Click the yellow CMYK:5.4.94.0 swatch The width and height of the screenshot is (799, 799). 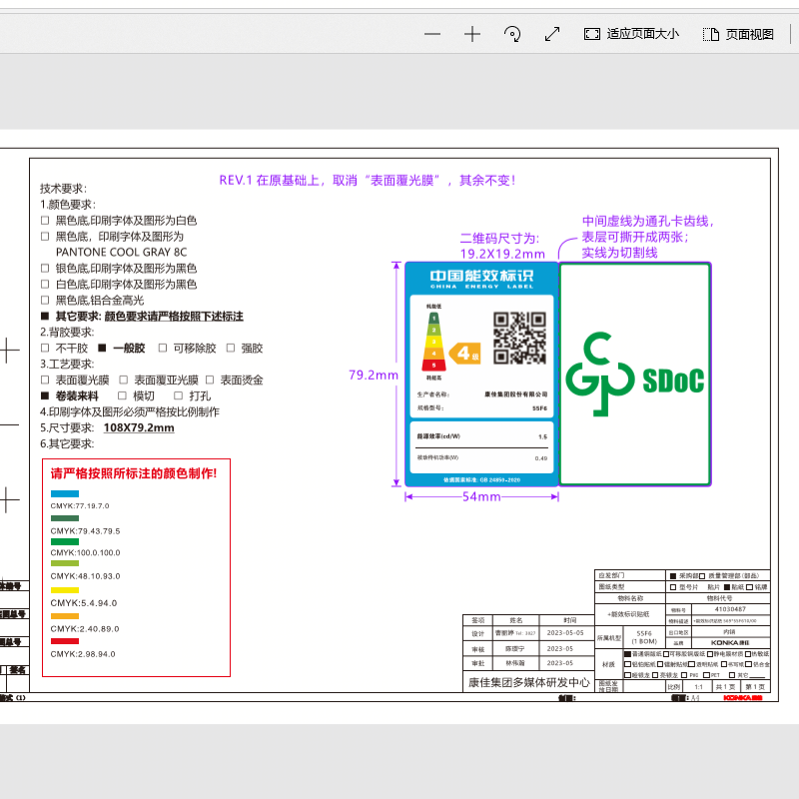[x=65, y=590]
